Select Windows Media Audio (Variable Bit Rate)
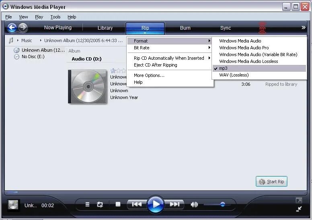The width and height of the screenshot is (312, 220). 259,54
